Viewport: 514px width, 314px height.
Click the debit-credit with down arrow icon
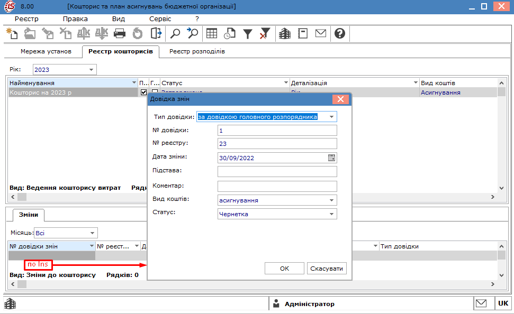[x=101, y=33]
